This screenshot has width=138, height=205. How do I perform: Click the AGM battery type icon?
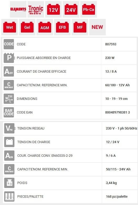pos(45,27)
